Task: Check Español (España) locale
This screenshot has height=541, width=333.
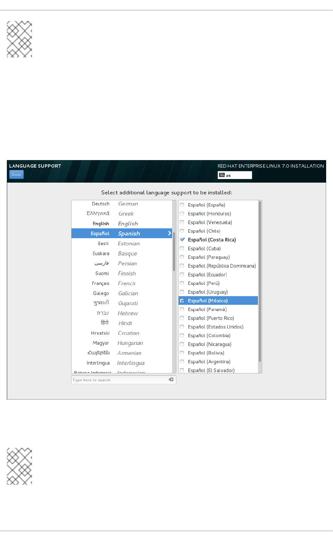Action: tap(182, 205)
